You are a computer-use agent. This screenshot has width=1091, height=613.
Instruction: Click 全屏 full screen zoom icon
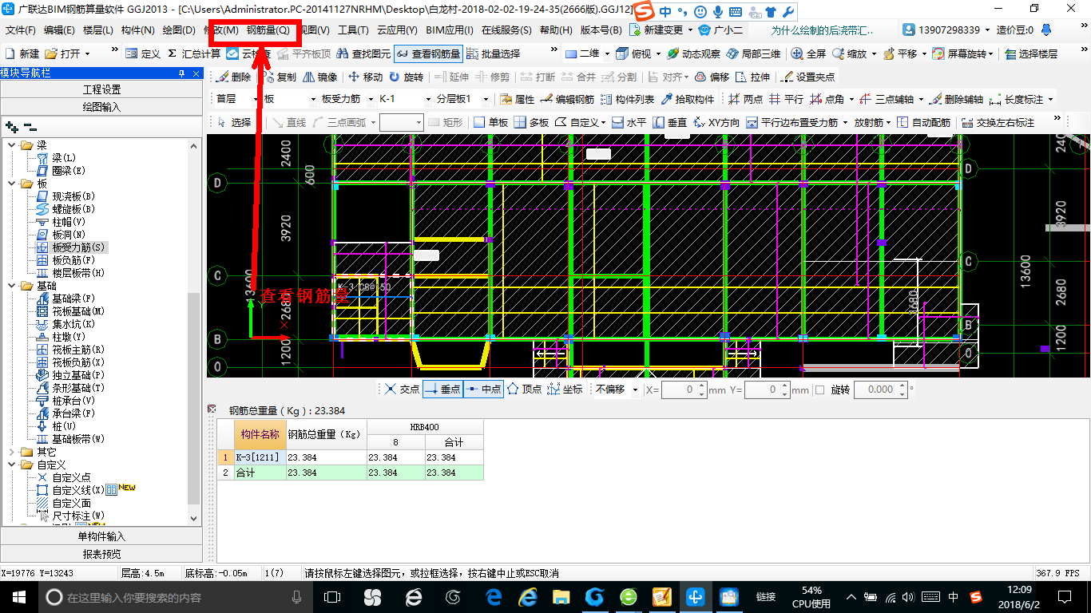pyautogui.click(x=808, y=53)
